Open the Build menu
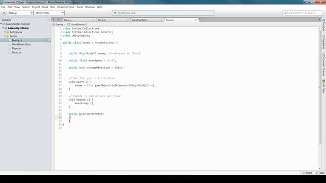 [45, 7]
